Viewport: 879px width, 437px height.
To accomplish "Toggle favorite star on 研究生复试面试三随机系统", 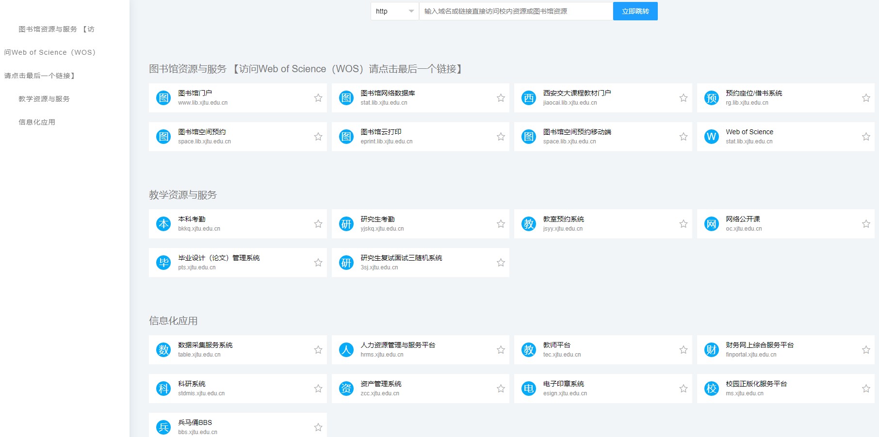I will click(501, 263).
